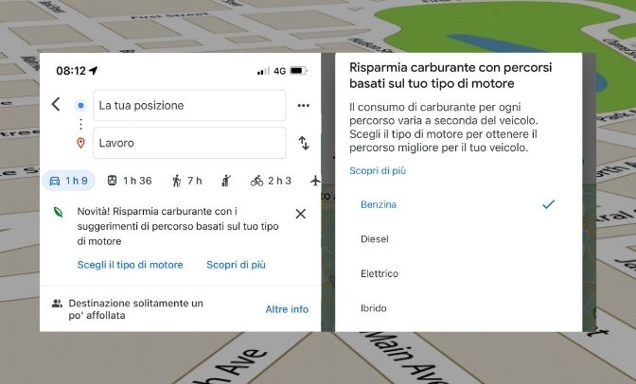Open 'Scegli il tipo di motore' link
Screen dimensions: 636x384
coord(131,265)
